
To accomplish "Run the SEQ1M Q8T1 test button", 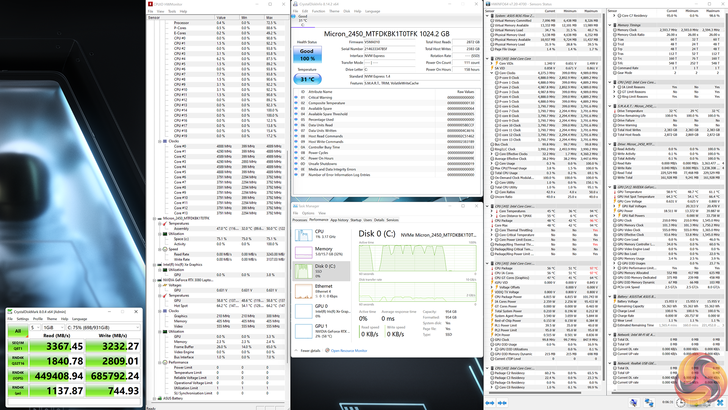I will click(18, 346).
